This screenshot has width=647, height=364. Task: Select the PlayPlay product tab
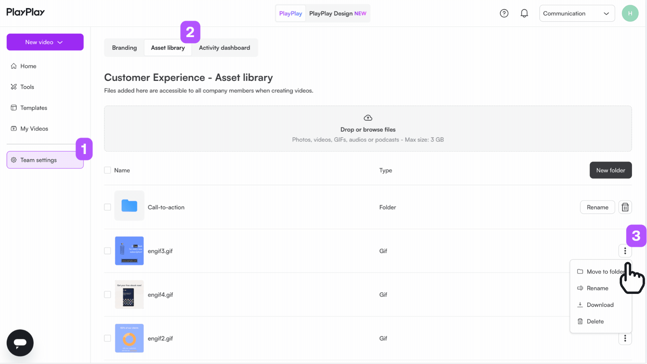coord(290,13)
